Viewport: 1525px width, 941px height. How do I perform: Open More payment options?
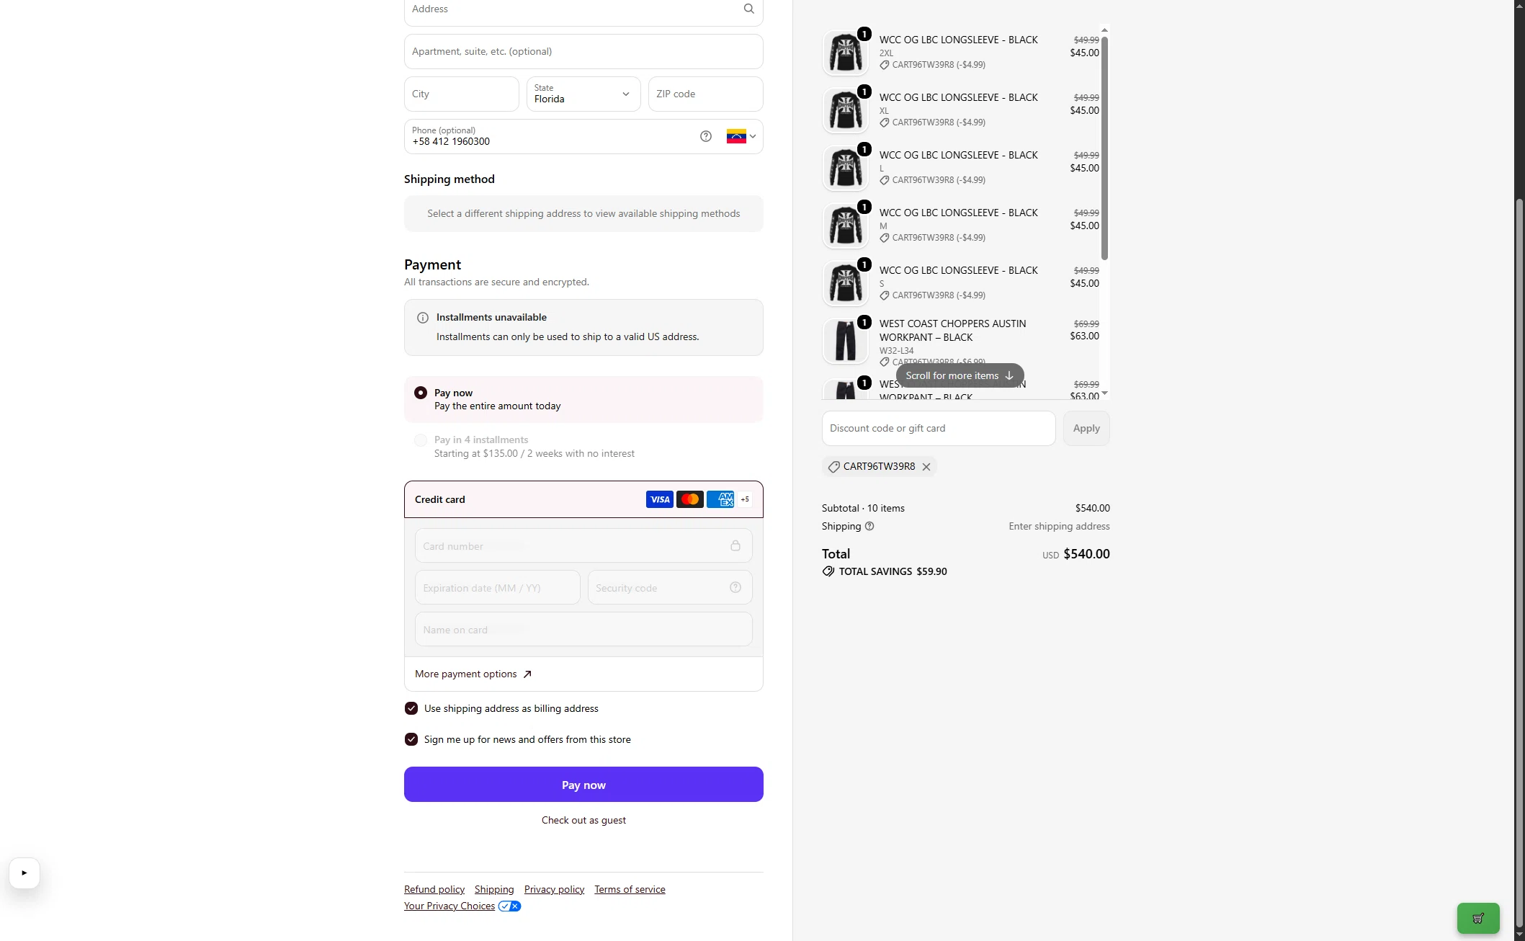tap(473, 674)
